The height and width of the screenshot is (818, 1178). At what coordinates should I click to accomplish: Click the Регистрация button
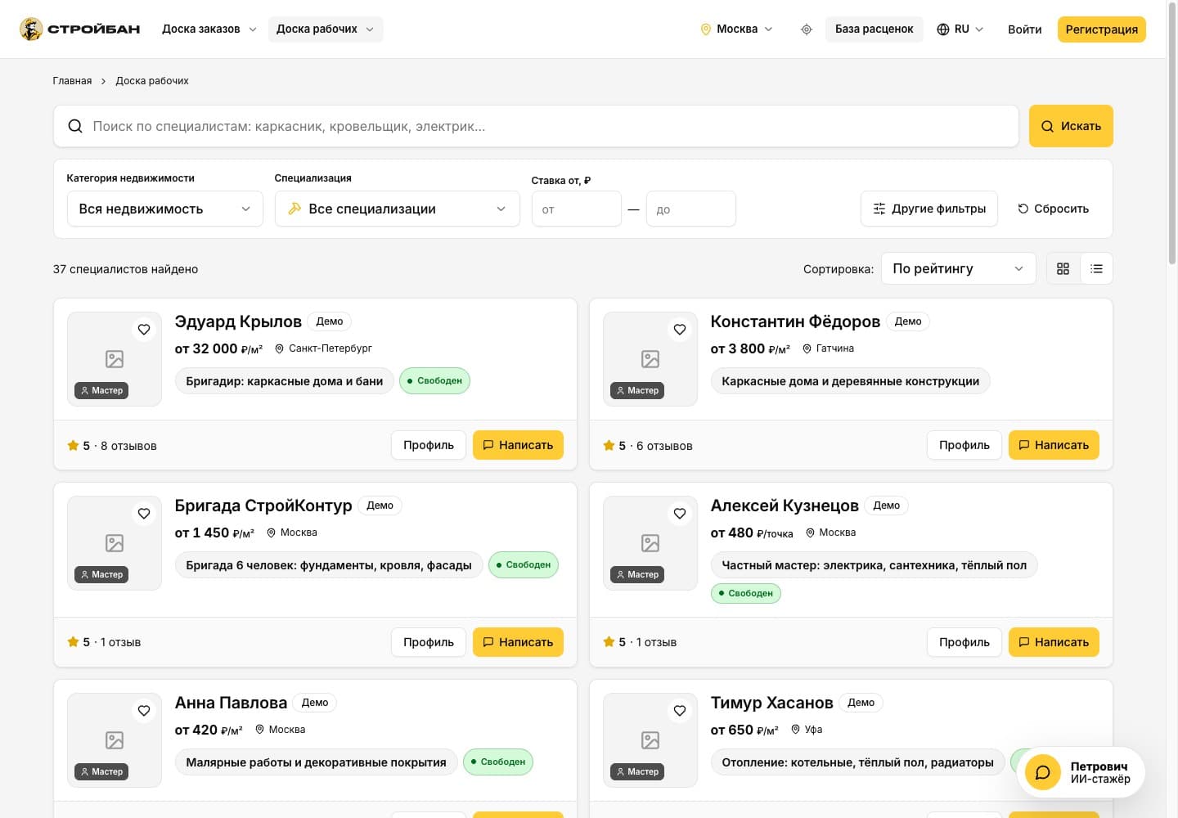(x=1102, y=29)
